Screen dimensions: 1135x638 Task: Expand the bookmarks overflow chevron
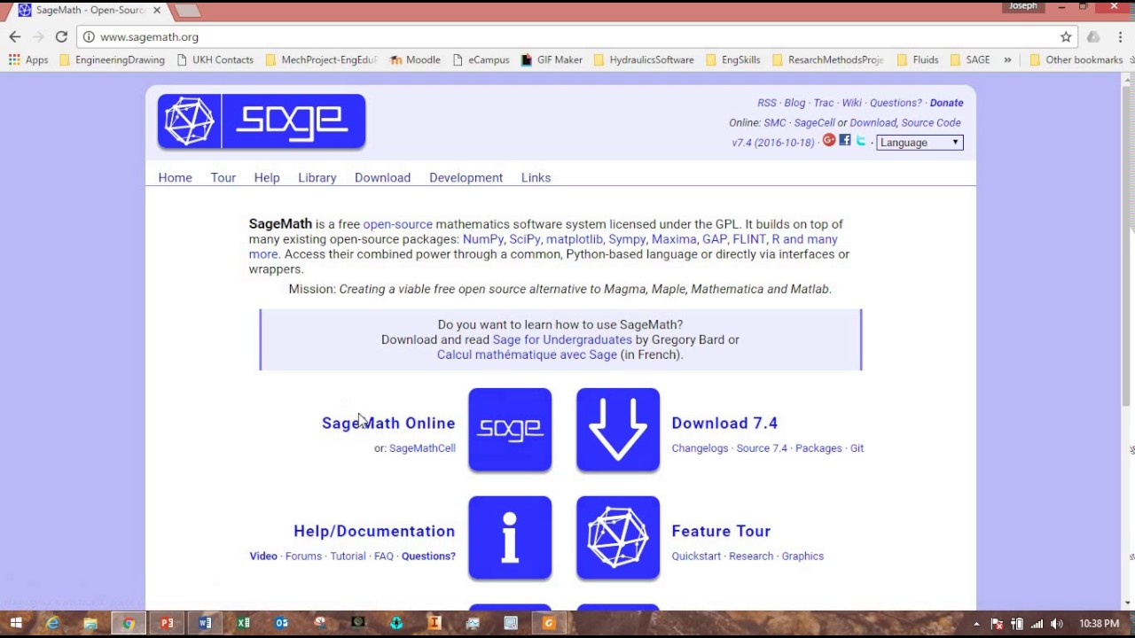pos(1007,59)
